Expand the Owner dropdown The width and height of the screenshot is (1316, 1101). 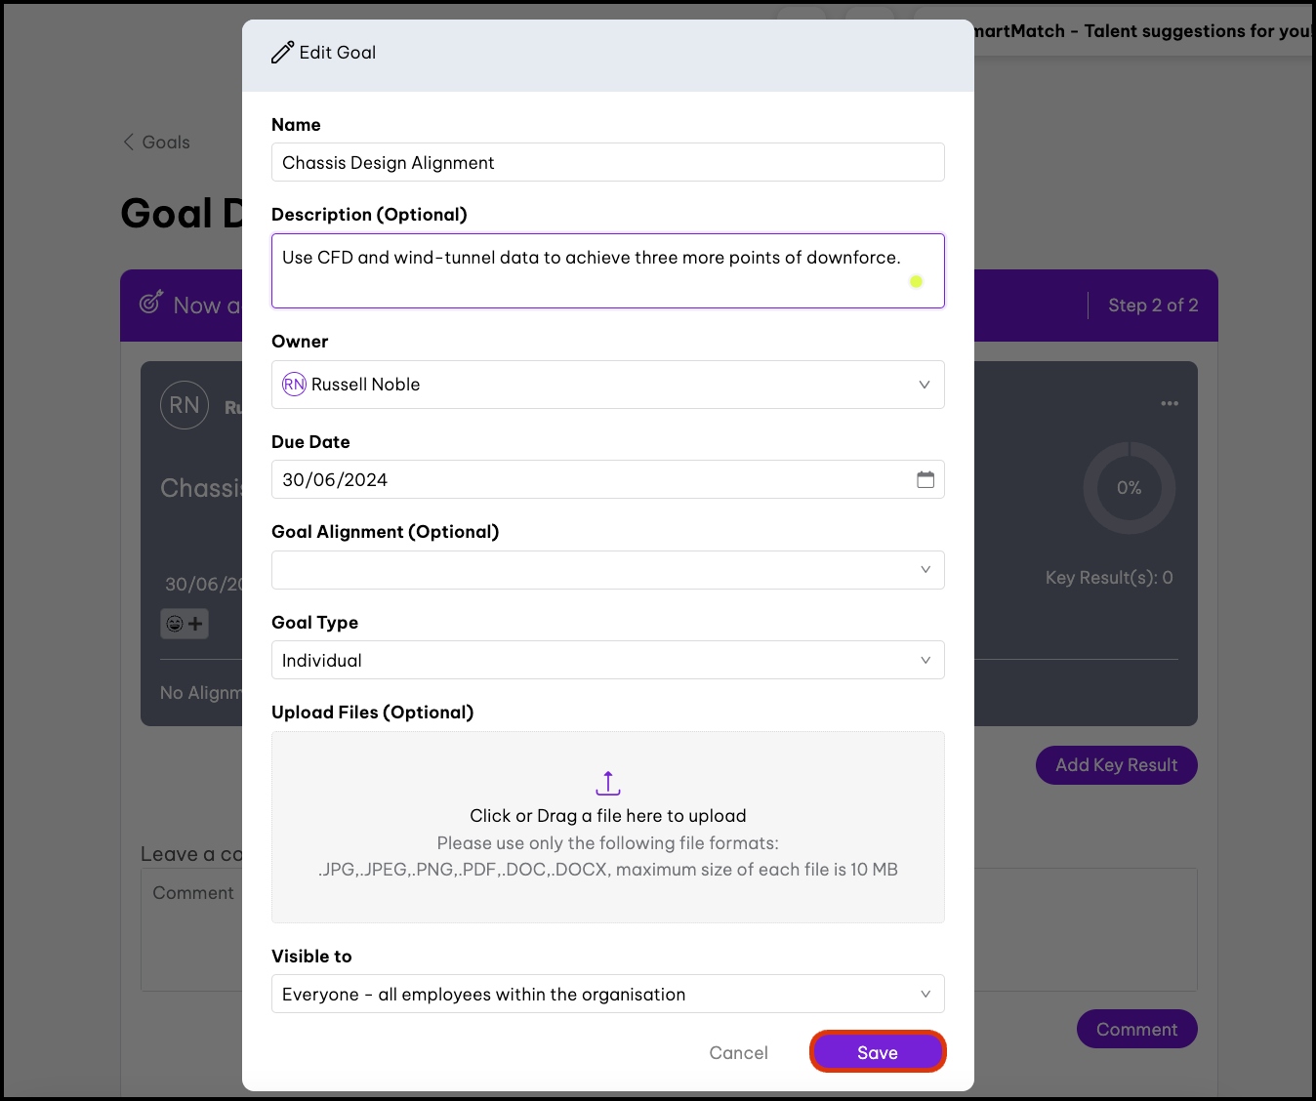click(x=924, y=385)
